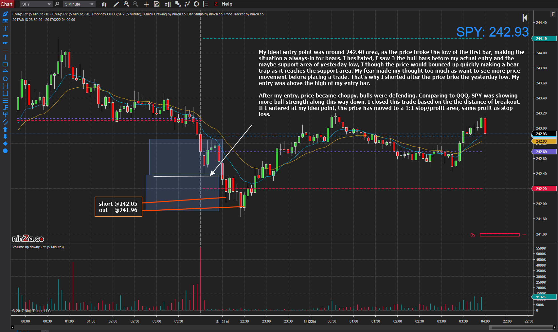Click the 242.93 current price marker
This screenshot has width=558, height=332.
tap(544, 134)
